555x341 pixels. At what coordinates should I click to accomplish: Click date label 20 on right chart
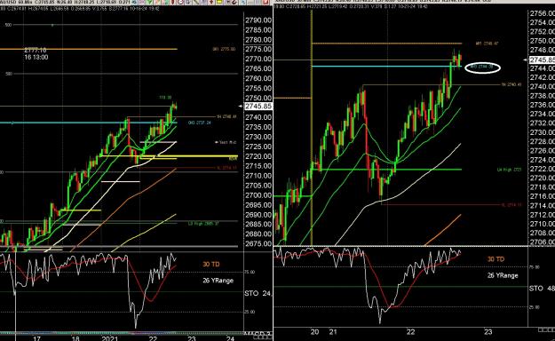[x=314, y=332]
